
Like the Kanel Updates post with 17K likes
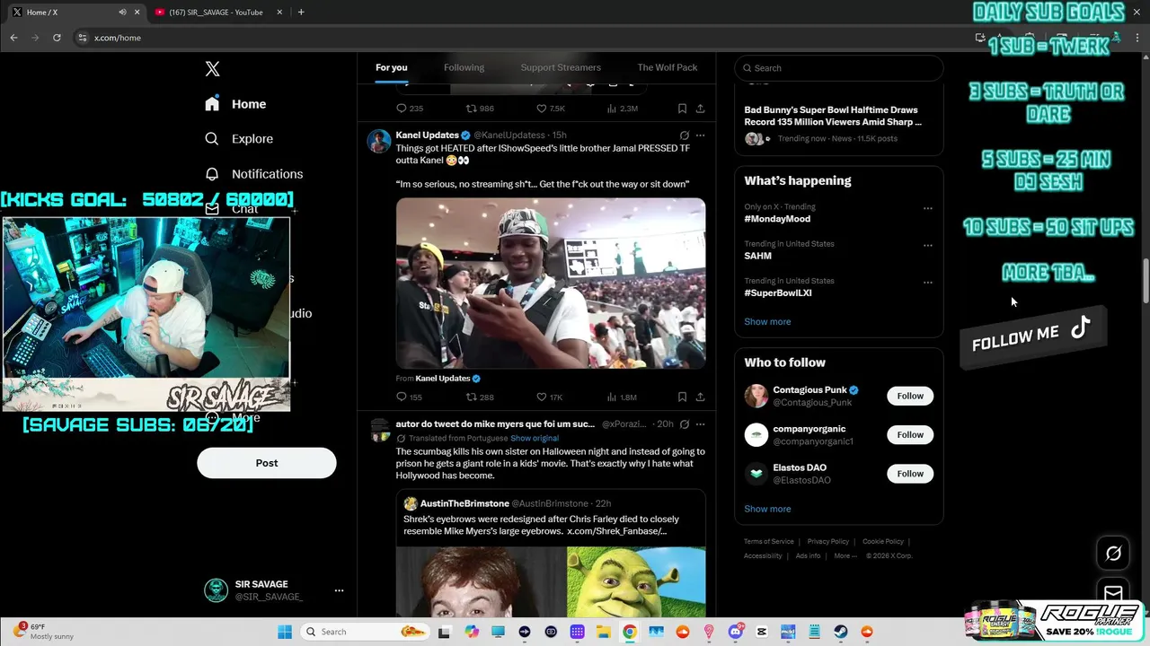(549, 397)
